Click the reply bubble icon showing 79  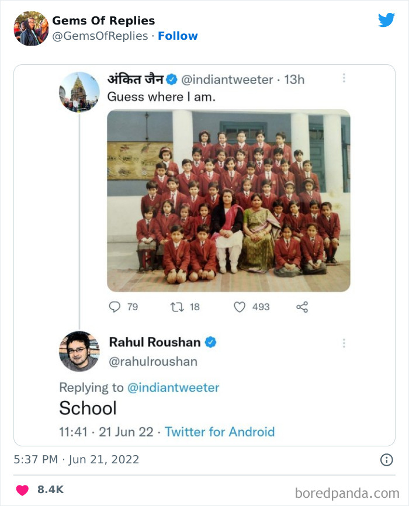point(115,307)
